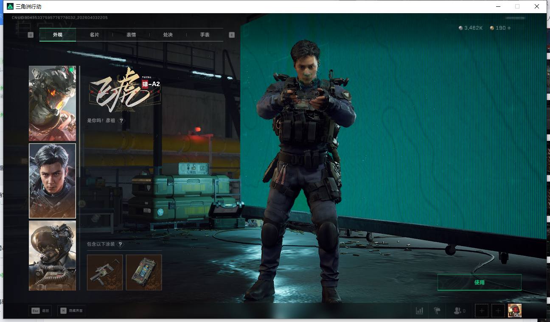The image size is (550, 322).
Task: Open the 手表 tab
Action: [x=205, y=35]
